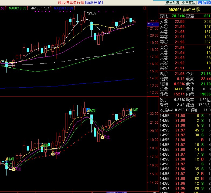Select the 买② 21.94 bid row

185,53
